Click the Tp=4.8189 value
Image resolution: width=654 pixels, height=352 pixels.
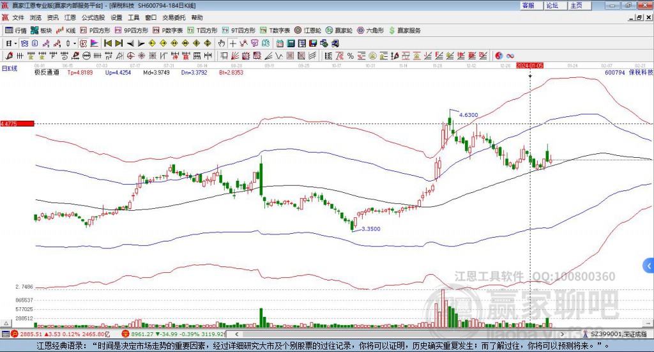point(80,72)
